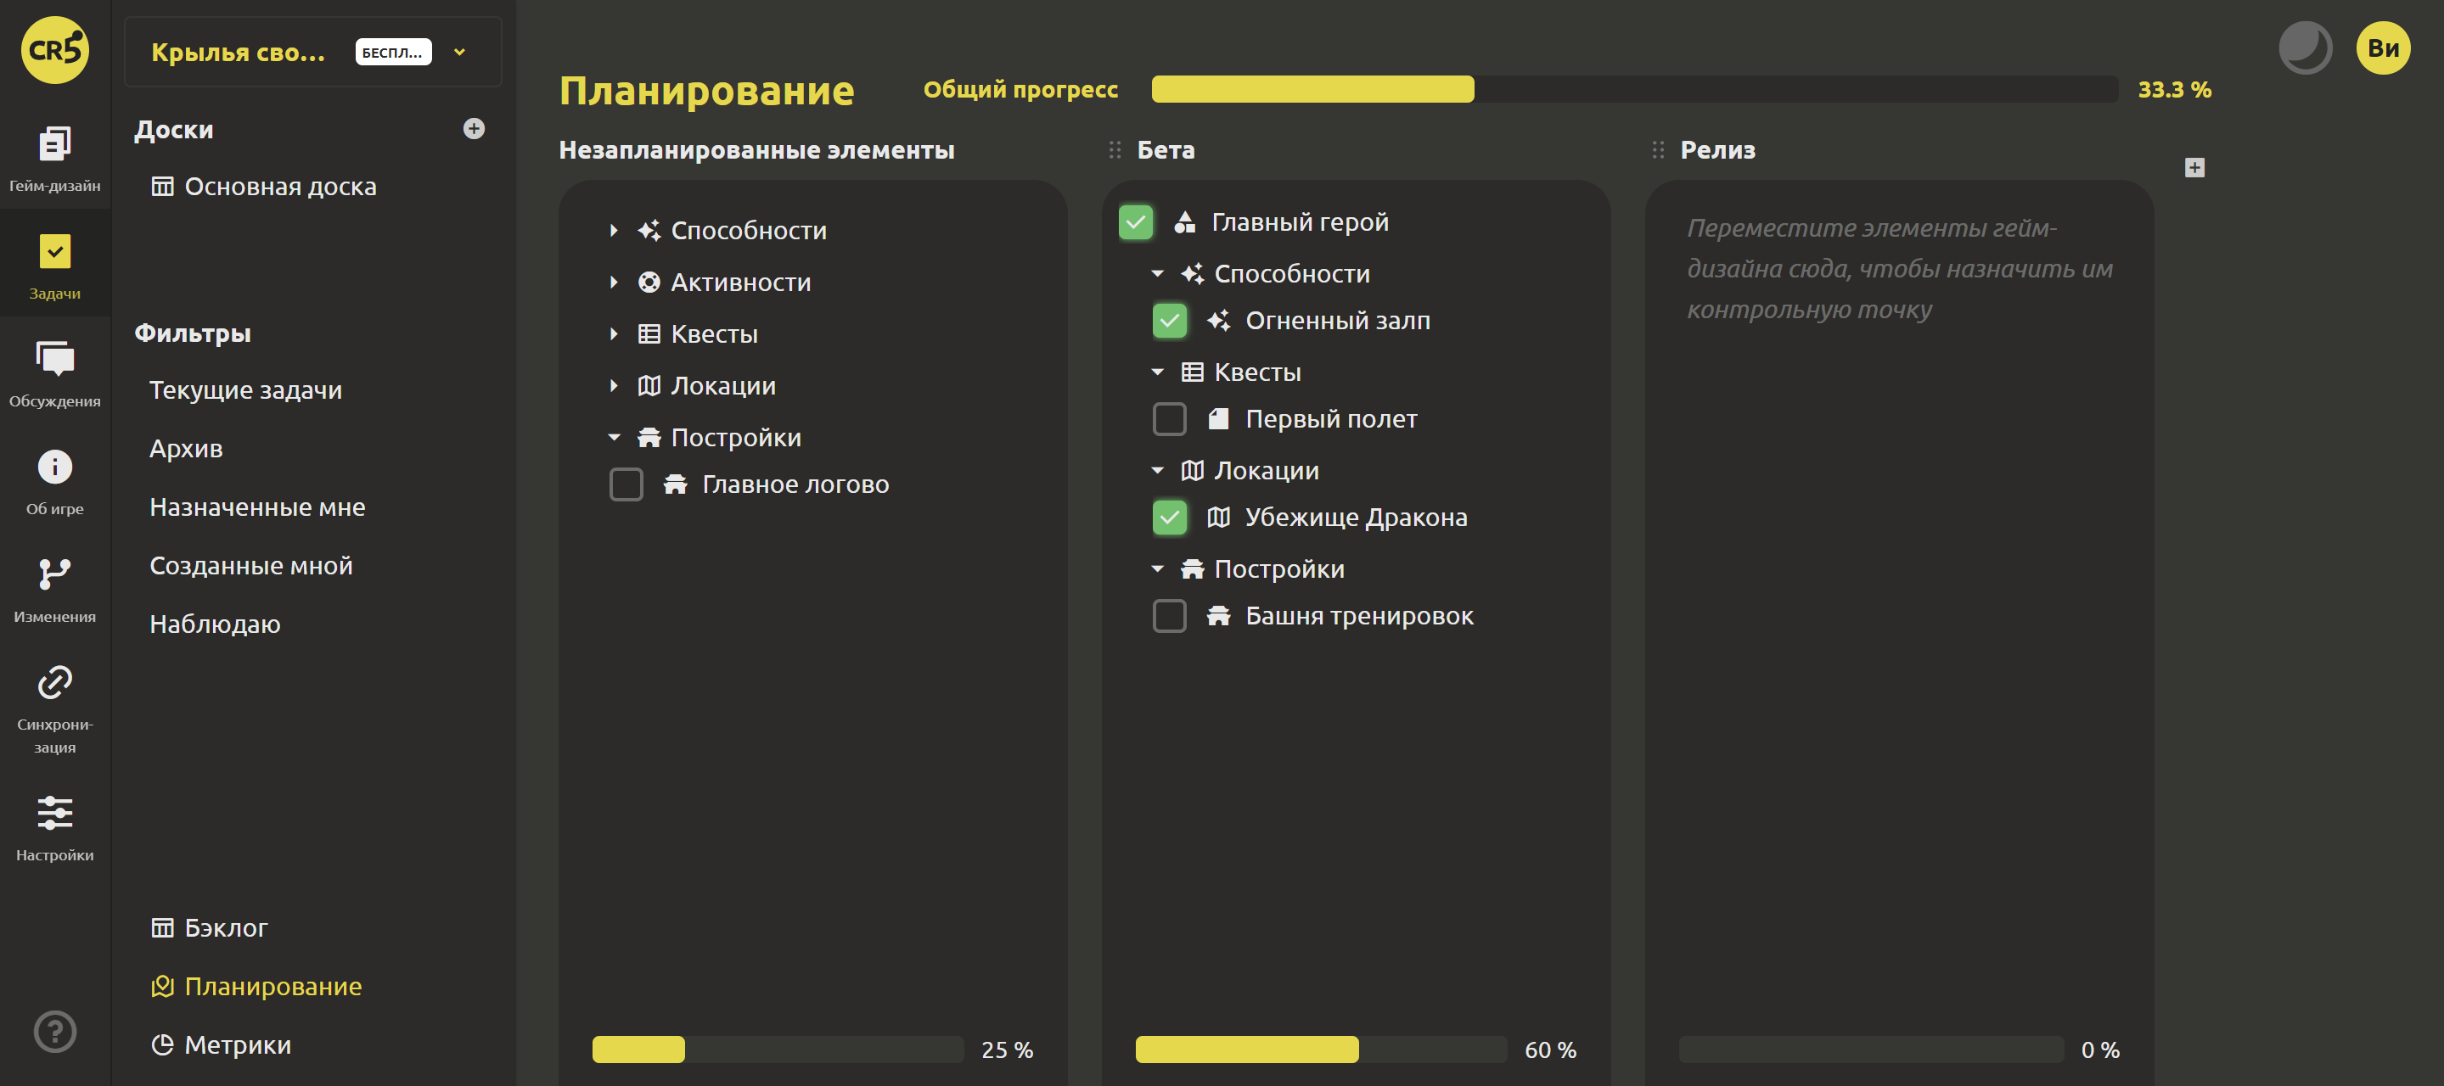Click the Об игре info icon
This screenshot has width=2444, height=1086.
tap(55, 467)
